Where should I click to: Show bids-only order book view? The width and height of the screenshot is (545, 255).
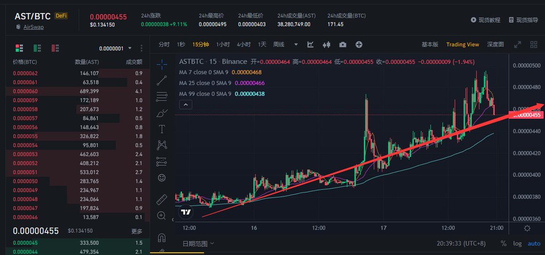[x=37, y=48]
